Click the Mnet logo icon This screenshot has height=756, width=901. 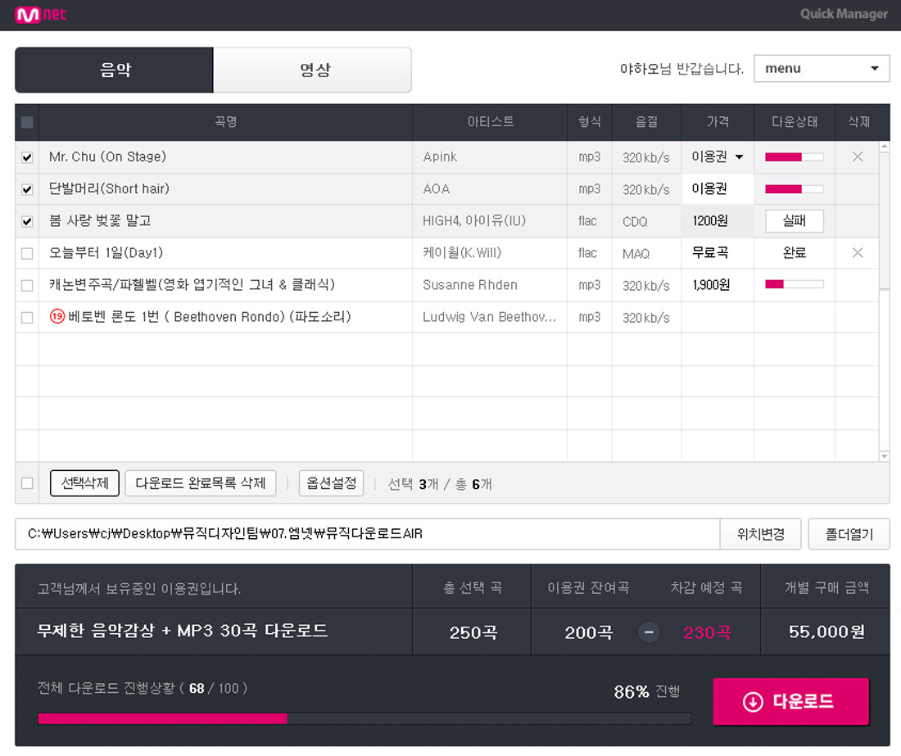(x=40, y=15)
